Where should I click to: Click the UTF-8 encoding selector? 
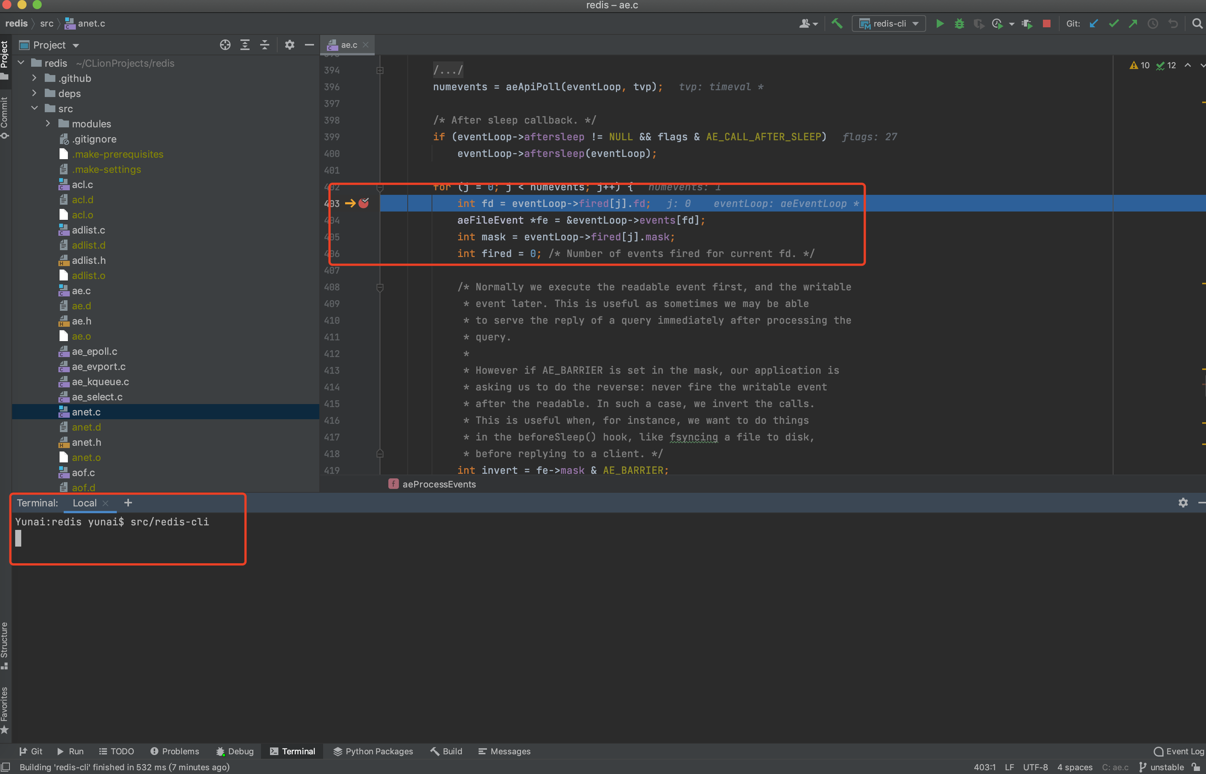pyautogui.click(x=1036, y=767)
